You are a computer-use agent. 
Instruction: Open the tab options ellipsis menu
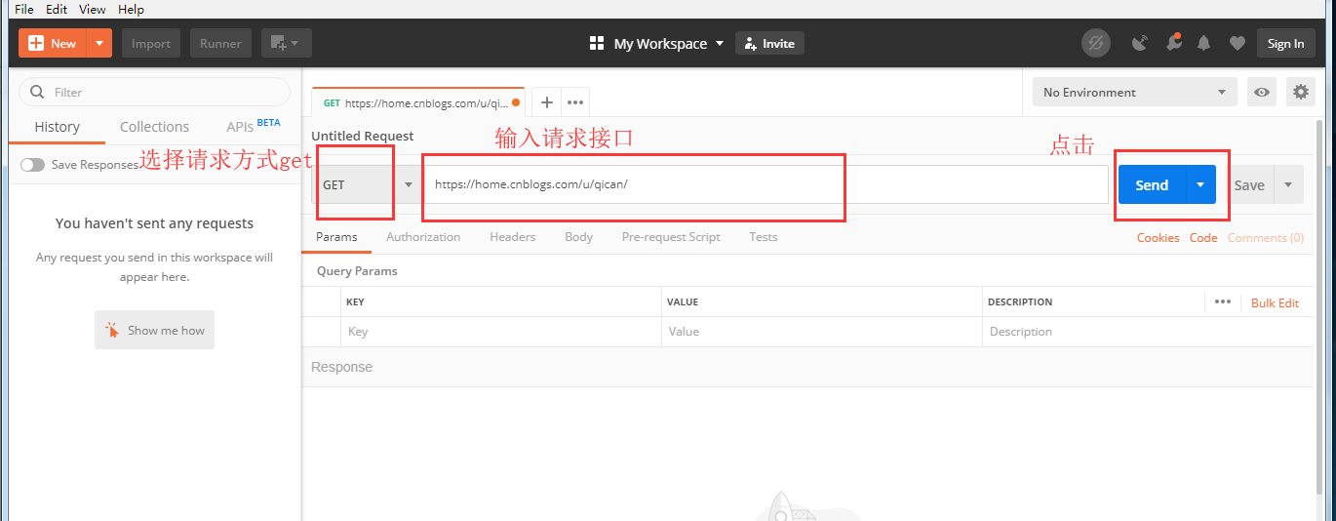(575, 102)
